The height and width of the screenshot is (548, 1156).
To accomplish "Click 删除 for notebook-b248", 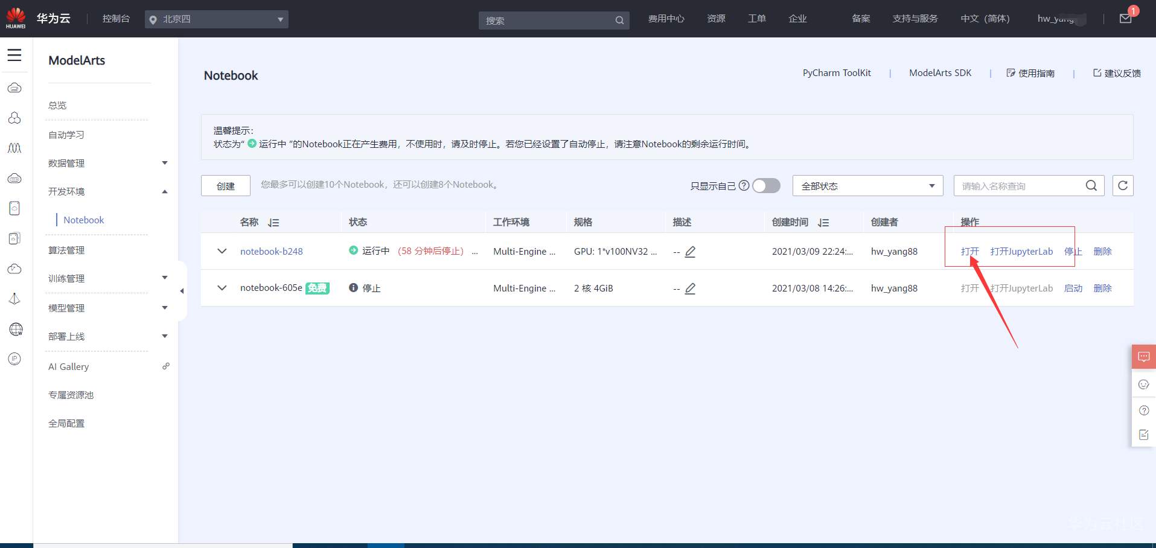I will pyautogui.click(x=1103, y=252).
